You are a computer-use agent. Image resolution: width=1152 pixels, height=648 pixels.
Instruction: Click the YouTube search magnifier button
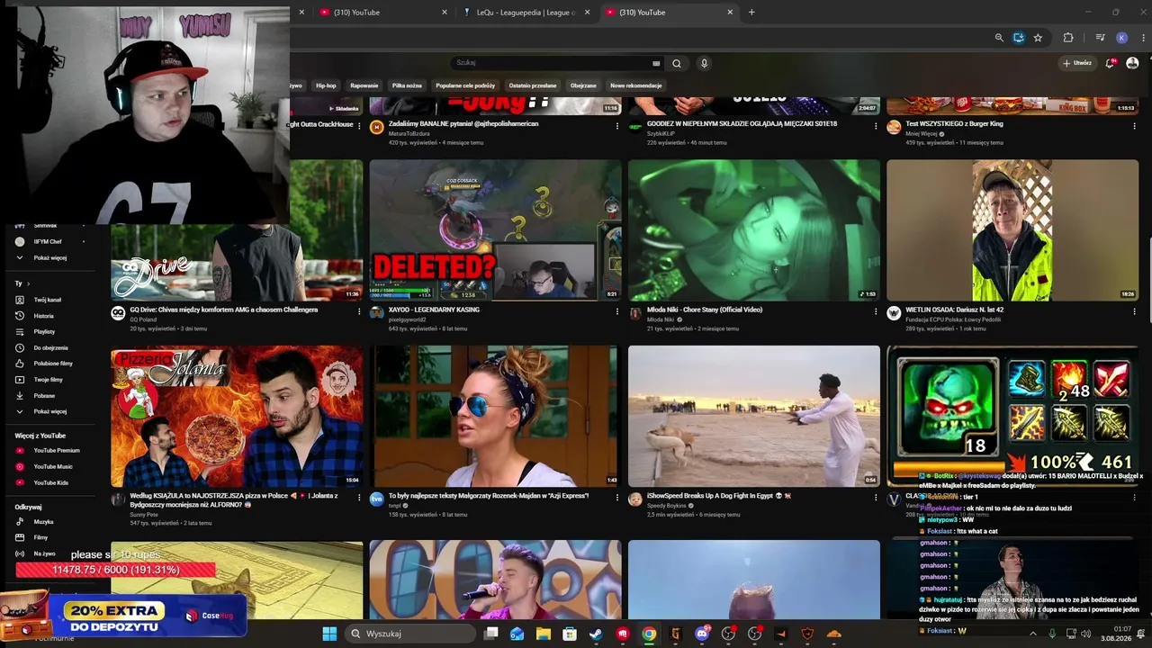click(x=677, y=63)
